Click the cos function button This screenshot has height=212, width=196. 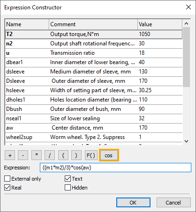click(x=109, y=155)
